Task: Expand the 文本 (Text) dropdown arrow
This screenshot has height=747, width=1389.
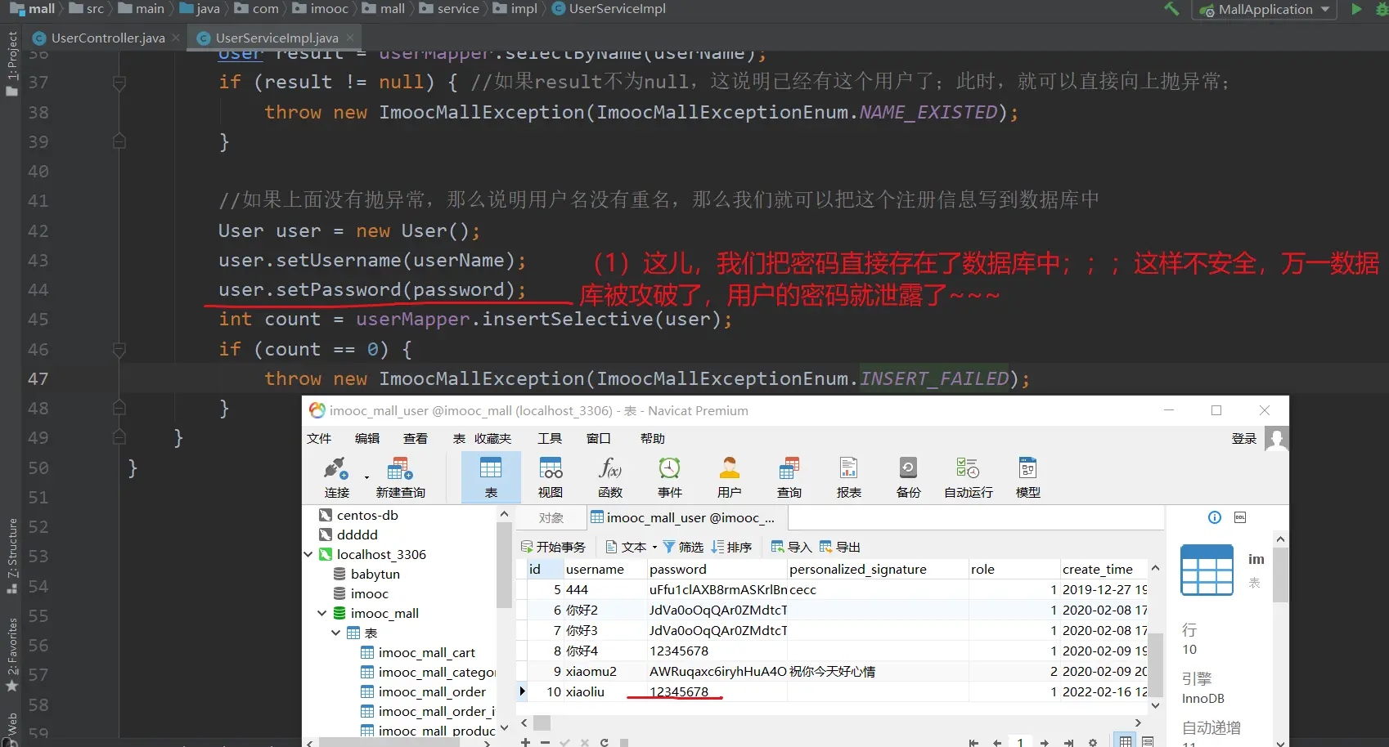Action: 654,548
